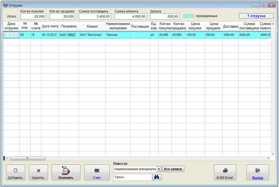Screen dimensions: 279x187
Task: Open the Изменить (Edit) shipment button
Action: (x=66, y=172)
